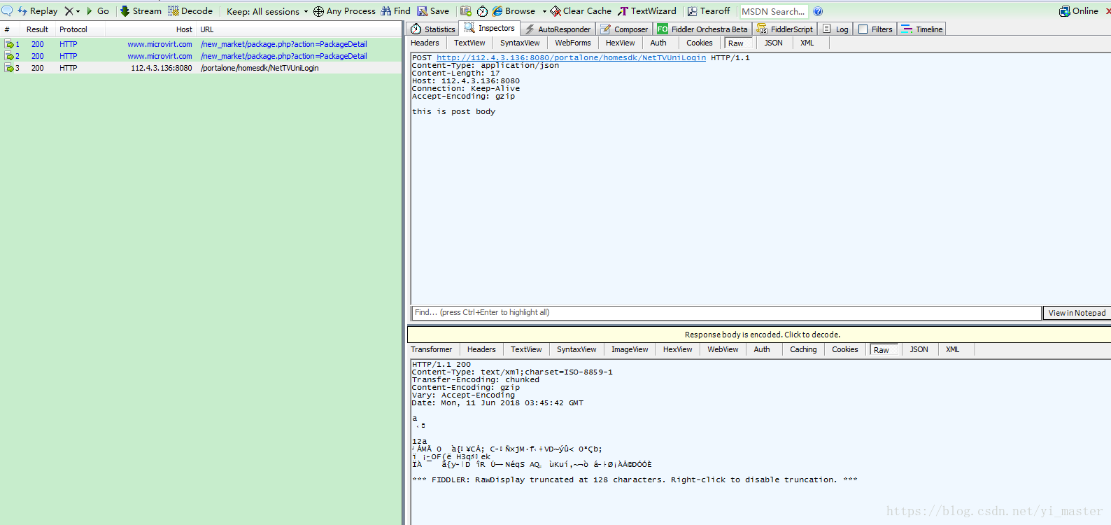Viewport: 1111px width, 525px height.
Task: Toggle Decode for session bodies
Action: pos(190,11)
